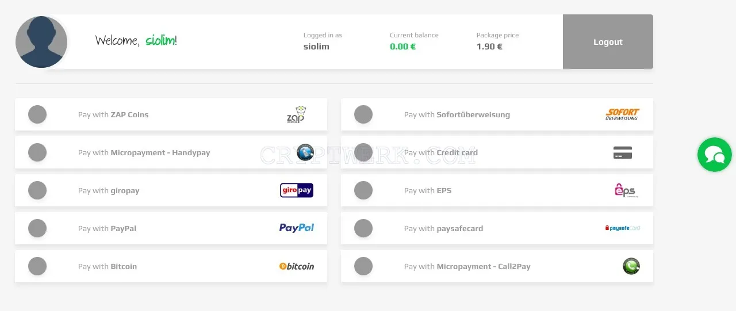Click the Handypay globe phone icon
The height and width of the screenshot is (311, 736).
[x=305, y=152]
